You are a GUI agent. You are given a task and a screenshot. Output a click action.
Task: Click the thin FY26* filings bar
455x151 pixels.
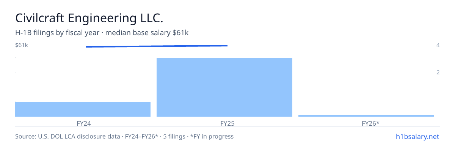pyautogui.click(x=366, y=116)
